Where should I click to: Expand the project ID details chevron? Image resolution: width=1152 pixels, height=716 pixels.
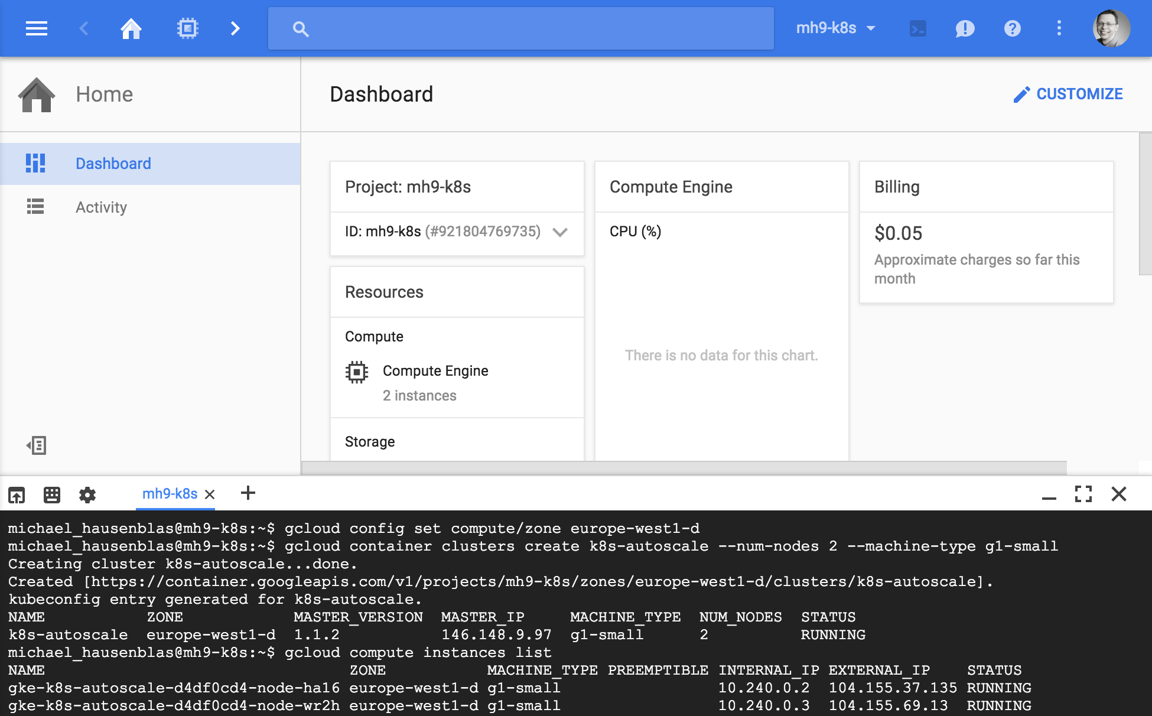tap(560, 232)
